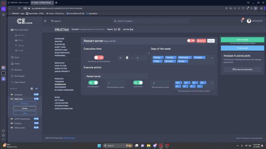Click the servers settings gear icon
This screenshot has height=149, width=266.
32,89
